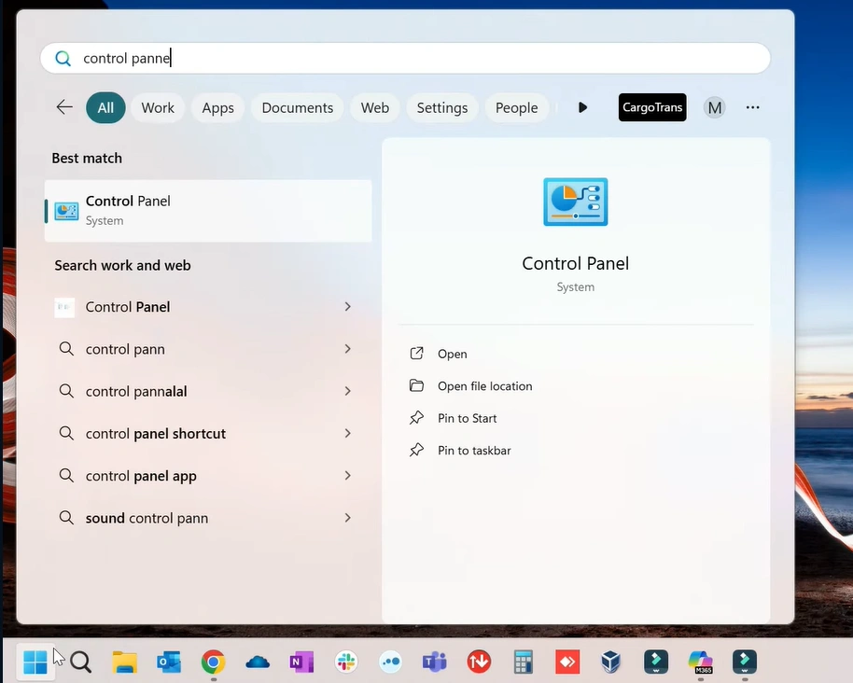This screenshot has width=853, height=683.
Task: Launch Outlook from the taskbar
Action: pyautogui.click(x=169, y=662)
